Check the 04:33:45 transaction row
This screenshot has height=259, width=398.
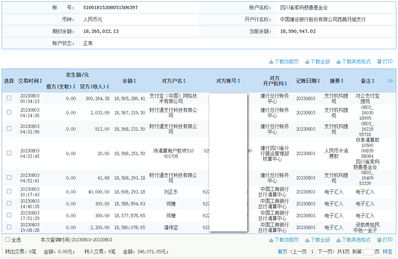[x=9, y=153]
